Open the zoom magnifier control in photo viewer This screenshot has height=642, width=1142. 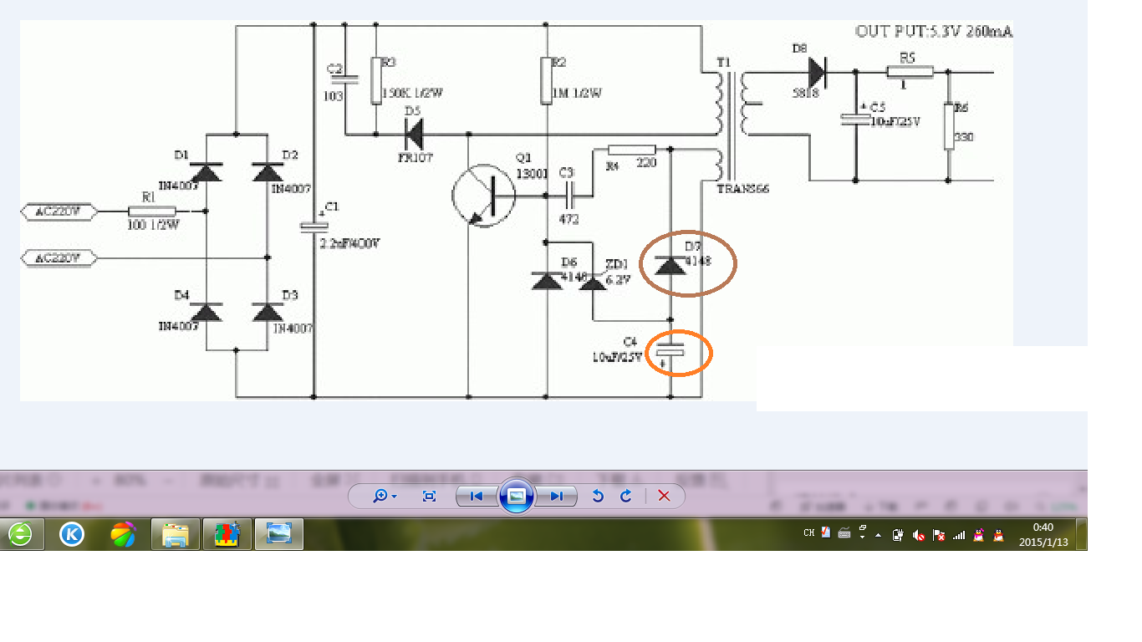pos(385,496)
